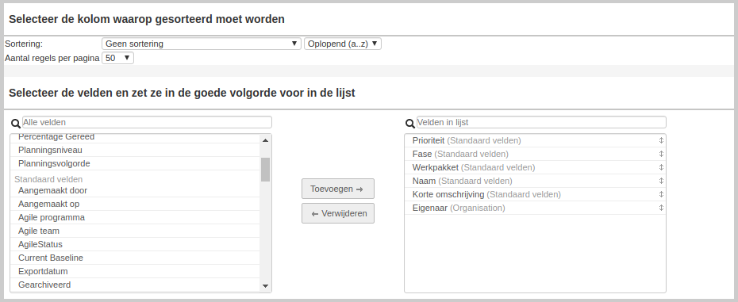Click the search icon beside Alle velden
Viewport: 738px width, 302px height.
(16, 124)
